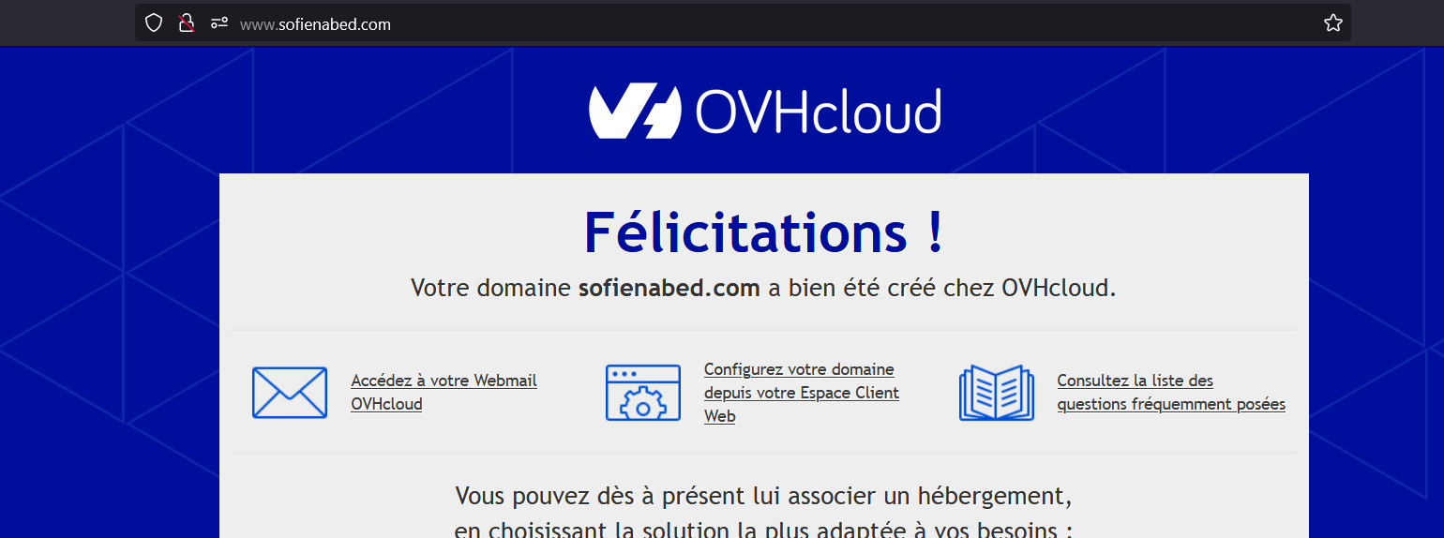Open the insecure connection padlock icon
Screen dimensions: 1444x538
coord(187,23)
